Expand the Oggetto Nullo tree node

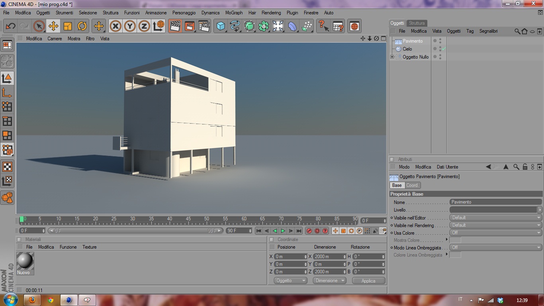point(392,57)
